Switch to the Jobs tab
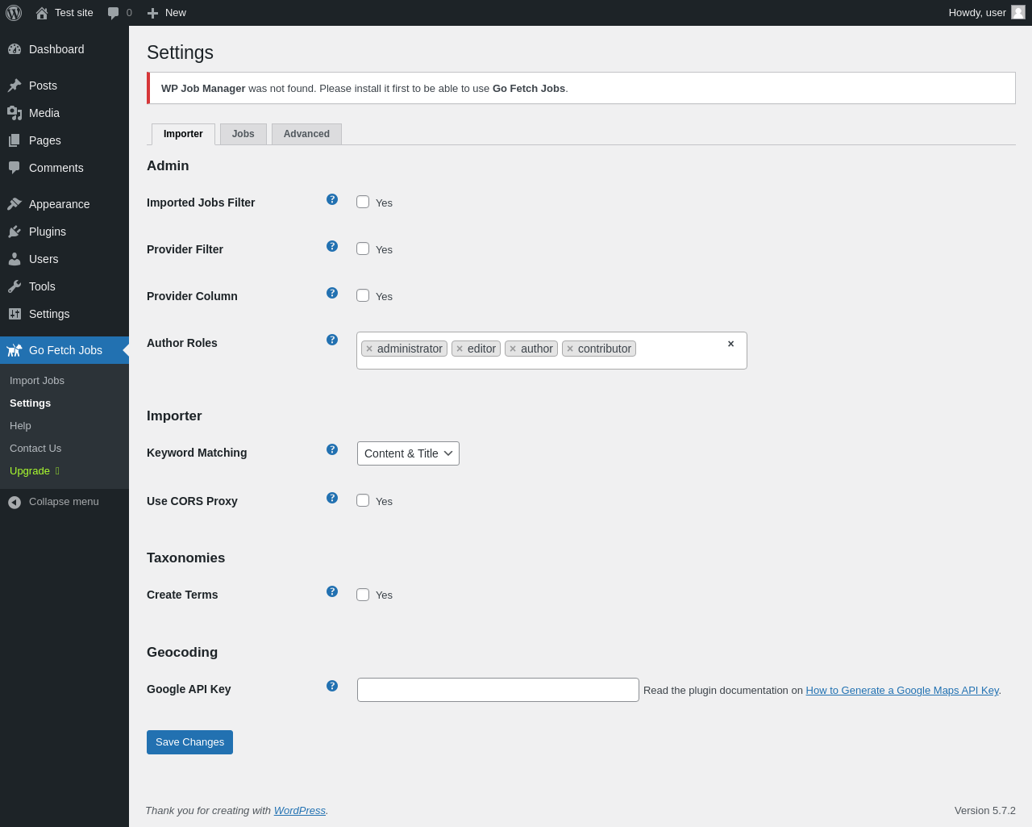This screenshot has width=1032, height=827. [243, 134]
